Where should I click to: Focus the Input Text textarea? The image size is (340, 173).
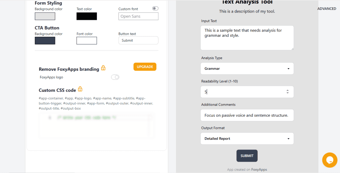click(247, 38)
